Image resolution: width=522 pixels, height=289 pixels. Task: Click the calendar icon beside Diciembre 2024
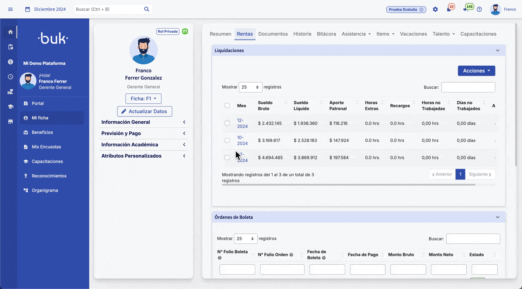click(27, 9)
